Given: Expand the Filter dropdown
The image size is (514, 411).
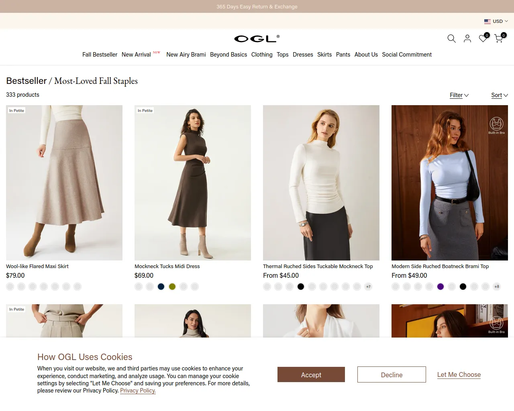Looking at the screenshot, I should (459, 95).
